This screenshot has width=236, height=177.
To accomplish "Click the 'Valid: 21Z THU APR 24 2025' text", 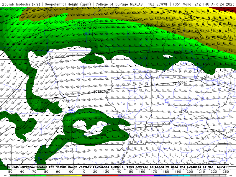I will click(209, 4).
